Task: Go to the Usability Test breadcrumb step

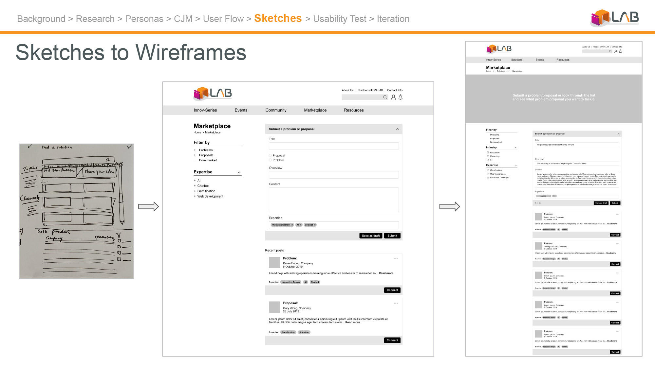Action: click(x=340, y=19)
